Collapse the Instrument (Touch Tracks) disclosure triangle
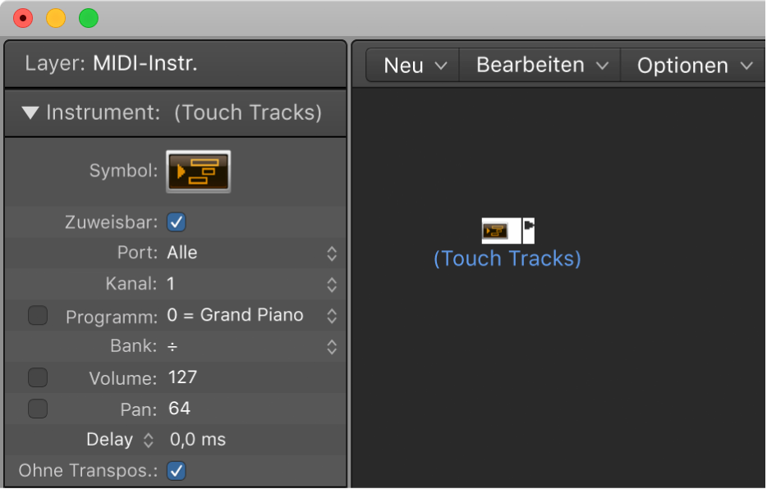Screen dimensions: 767x489 (30, 112)
